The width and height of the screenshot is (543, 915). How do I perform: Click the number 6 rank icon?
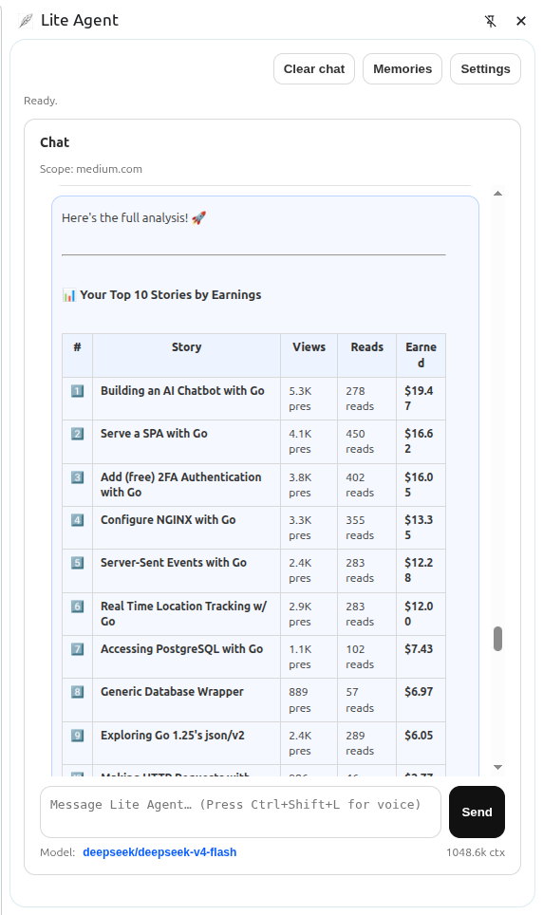[x=77, y=607]
